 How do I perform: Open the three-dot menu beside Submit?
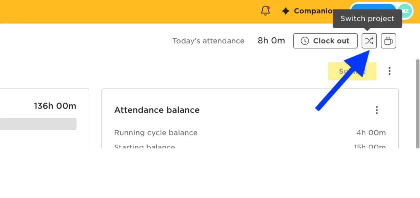click(389, 71)
